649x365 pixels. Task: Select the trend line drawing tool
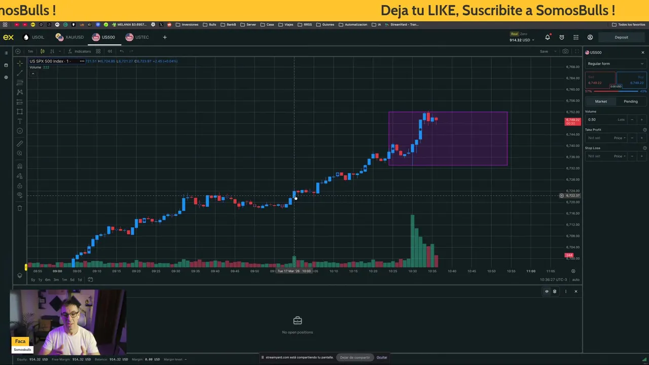[x=20, y=73]
